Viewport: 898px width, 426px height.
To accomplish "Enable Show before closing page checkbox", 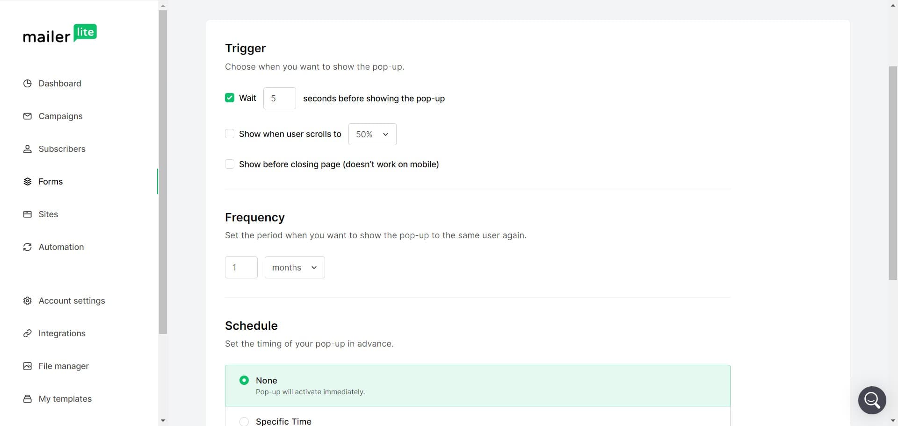I will 230,164.
